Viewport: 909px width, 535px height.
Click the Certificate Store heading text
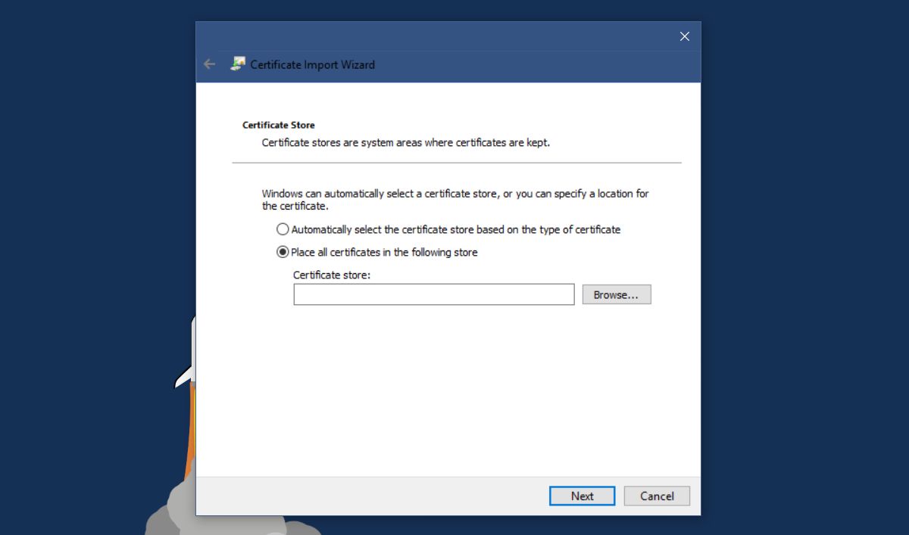tap(279, 125)
